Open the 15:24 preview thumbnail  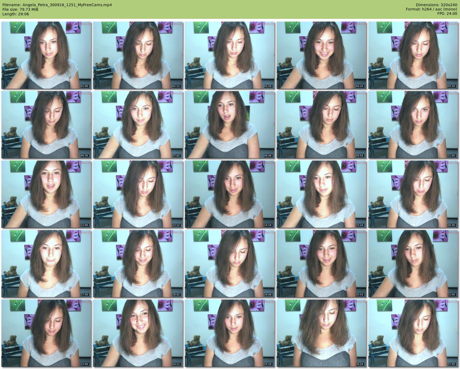click(321, 194)
